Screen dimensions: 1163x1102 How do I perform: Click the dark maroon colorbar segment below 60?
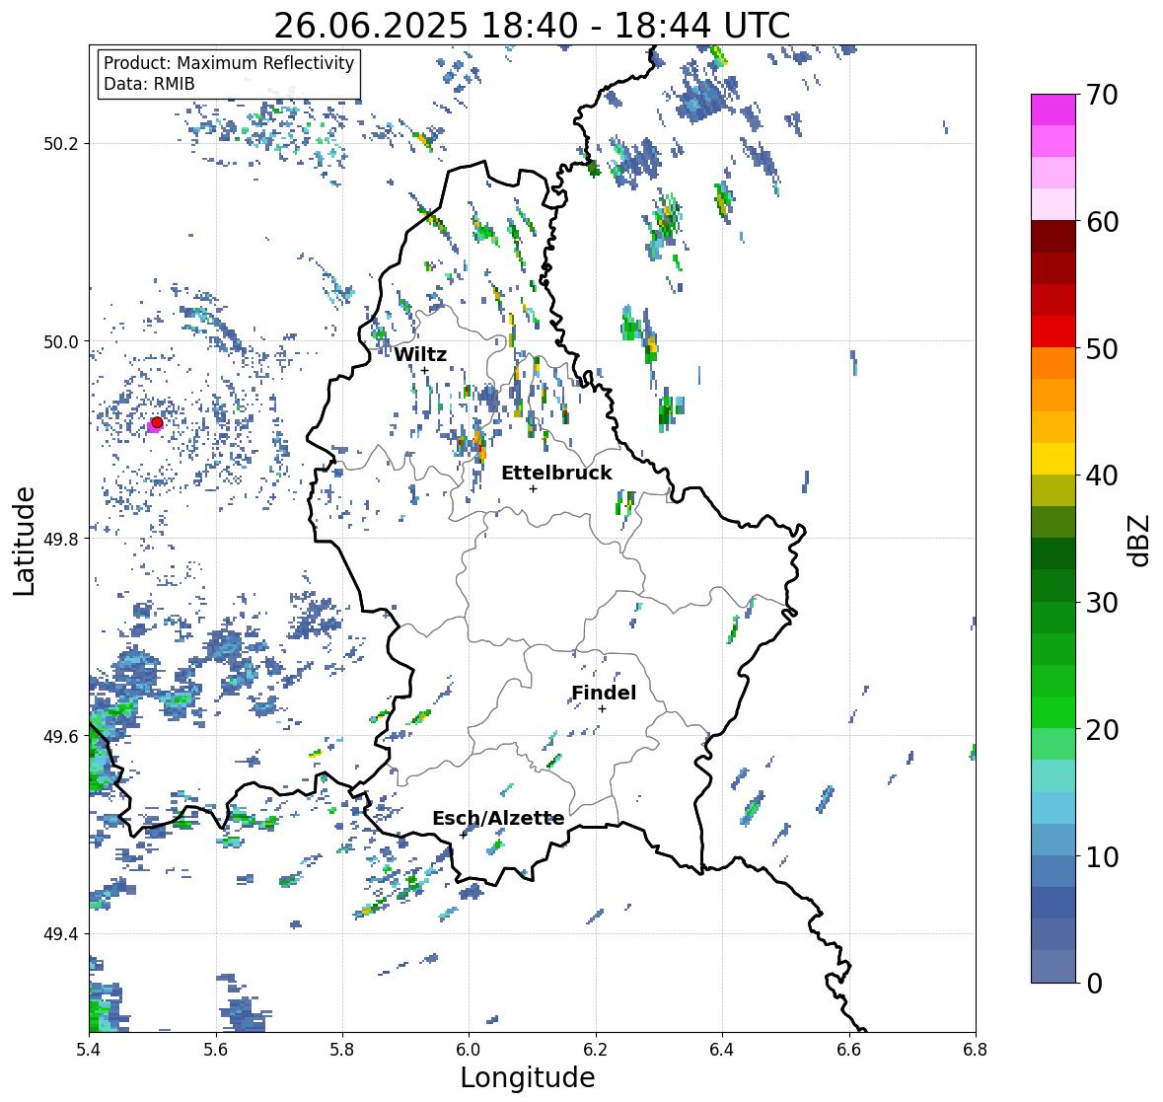coord(1054,238)
